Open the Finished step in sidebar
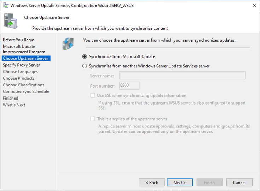Screen dimensions: 260x191 [11, 98]
